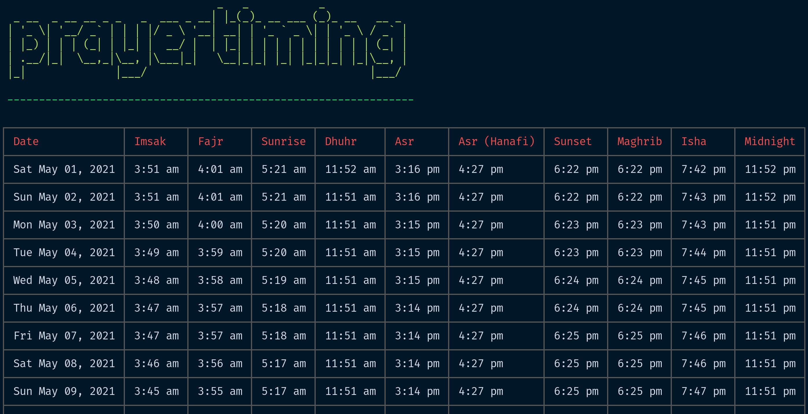Click Fajr time 3:59 am for May 04

coord(220,252)
